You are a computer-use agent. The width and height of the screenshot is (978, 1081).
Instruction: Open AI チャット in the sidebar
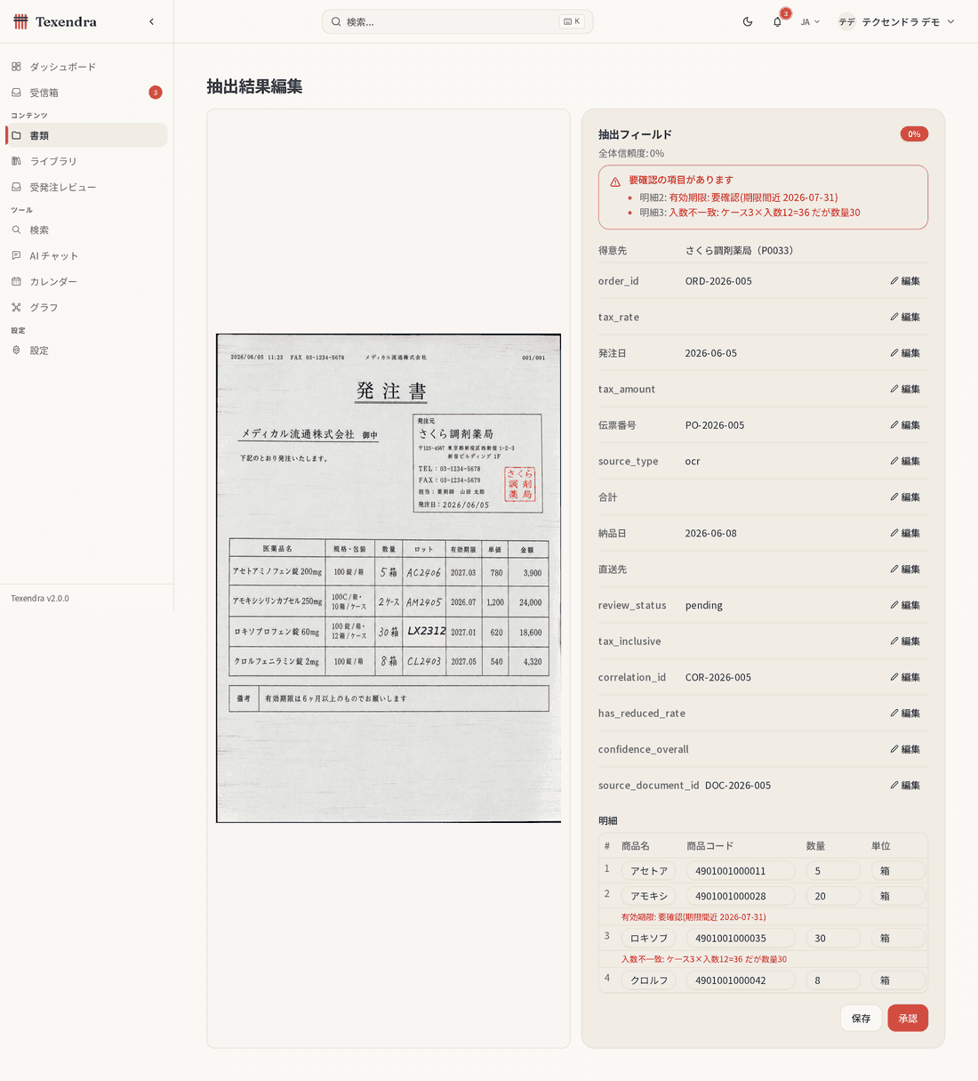(86, 255)
